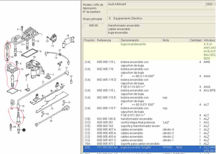Click chassis range text F 8E-3-371 501>>*
Image resolution: width=216 pixels, height=154 pixels.
(x=133, y=115)
